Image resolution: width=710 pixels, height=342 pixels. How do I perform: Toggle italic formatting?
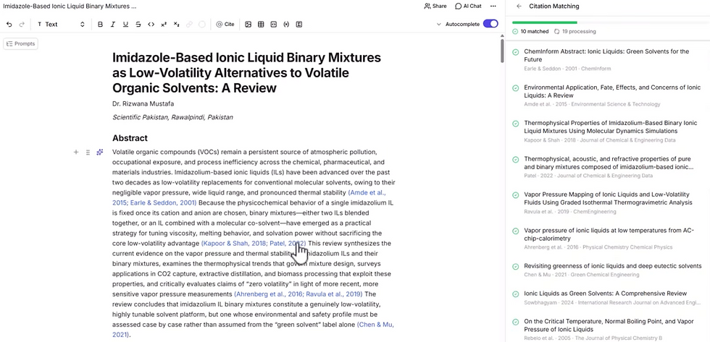(x=113, y=25)
